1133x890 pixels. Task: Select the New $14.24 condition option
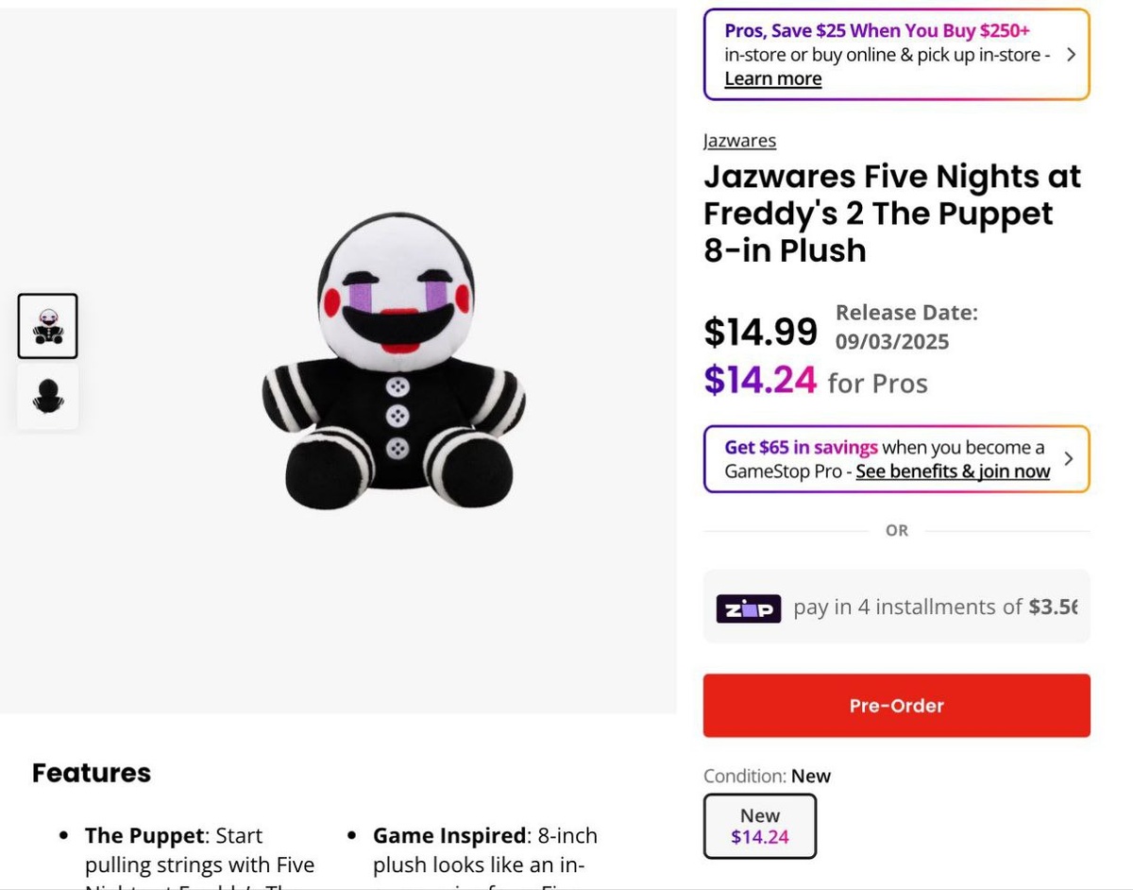point(759,826)
